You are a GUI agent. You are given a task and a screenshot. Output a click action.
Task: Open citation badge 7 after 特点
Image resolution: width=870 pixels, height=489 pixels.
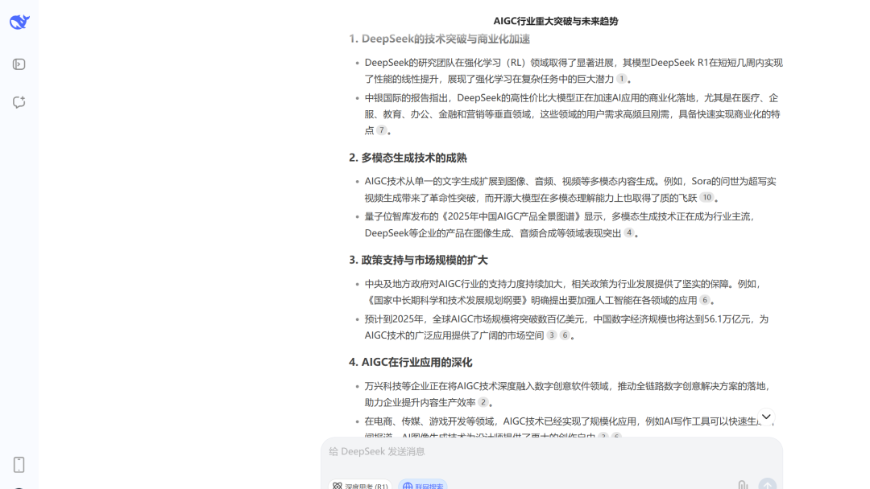point(381,130)
